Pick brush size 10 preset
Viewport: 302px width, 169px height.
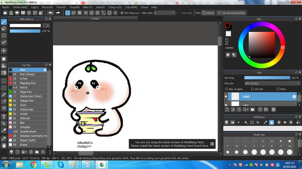(x=290, y=143)
